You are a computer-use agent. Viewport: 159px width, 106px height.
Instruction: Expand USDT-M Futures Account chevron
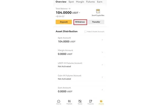point(102,65)
